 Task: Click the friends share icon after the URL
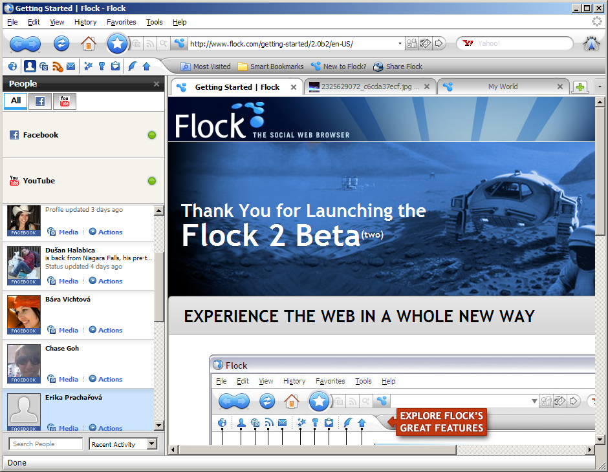point(412,43)
